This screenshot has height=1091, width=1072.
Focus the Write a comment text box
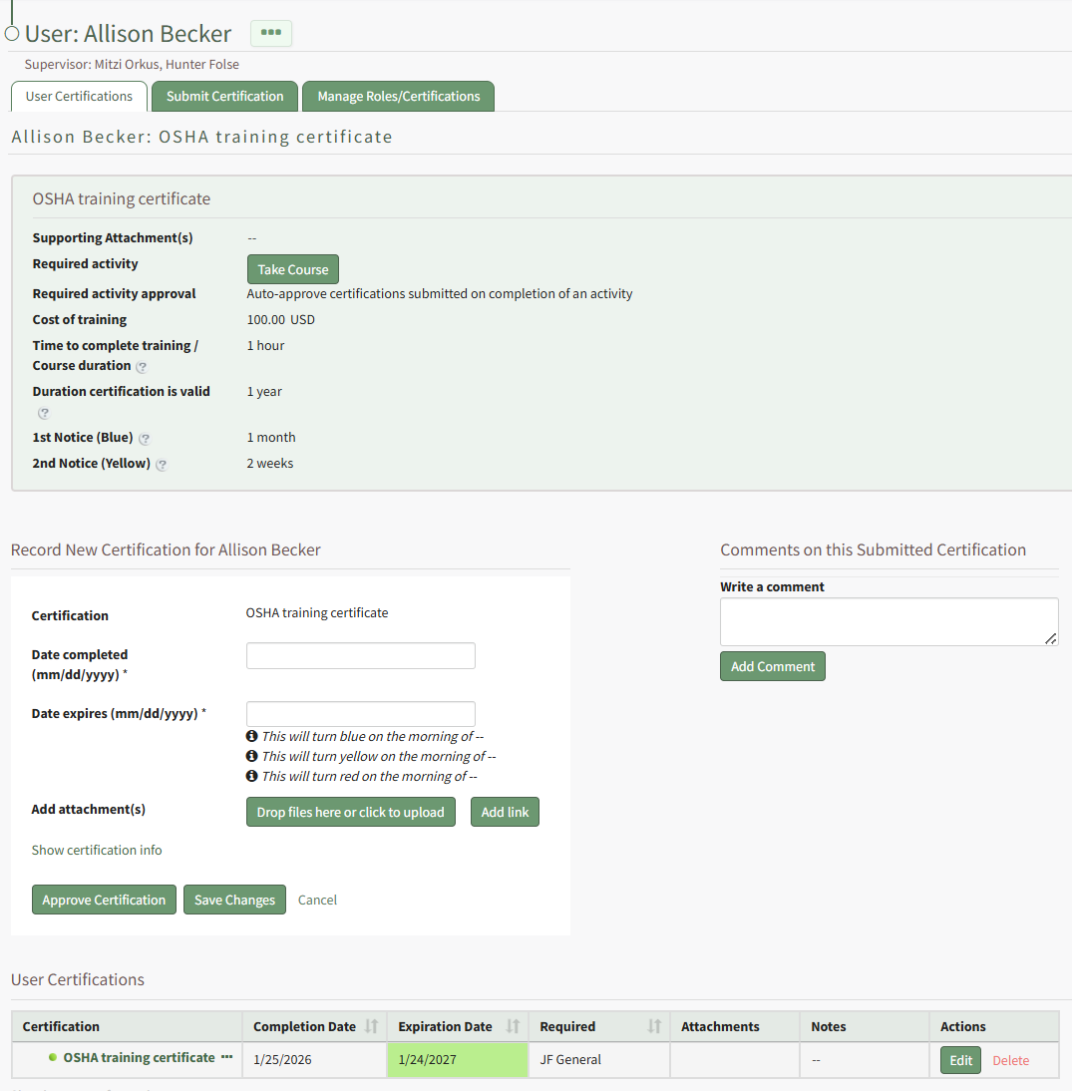[889, 621]
